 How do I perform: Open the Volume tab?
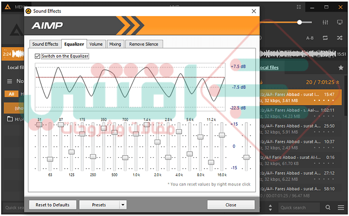[96, 44]
